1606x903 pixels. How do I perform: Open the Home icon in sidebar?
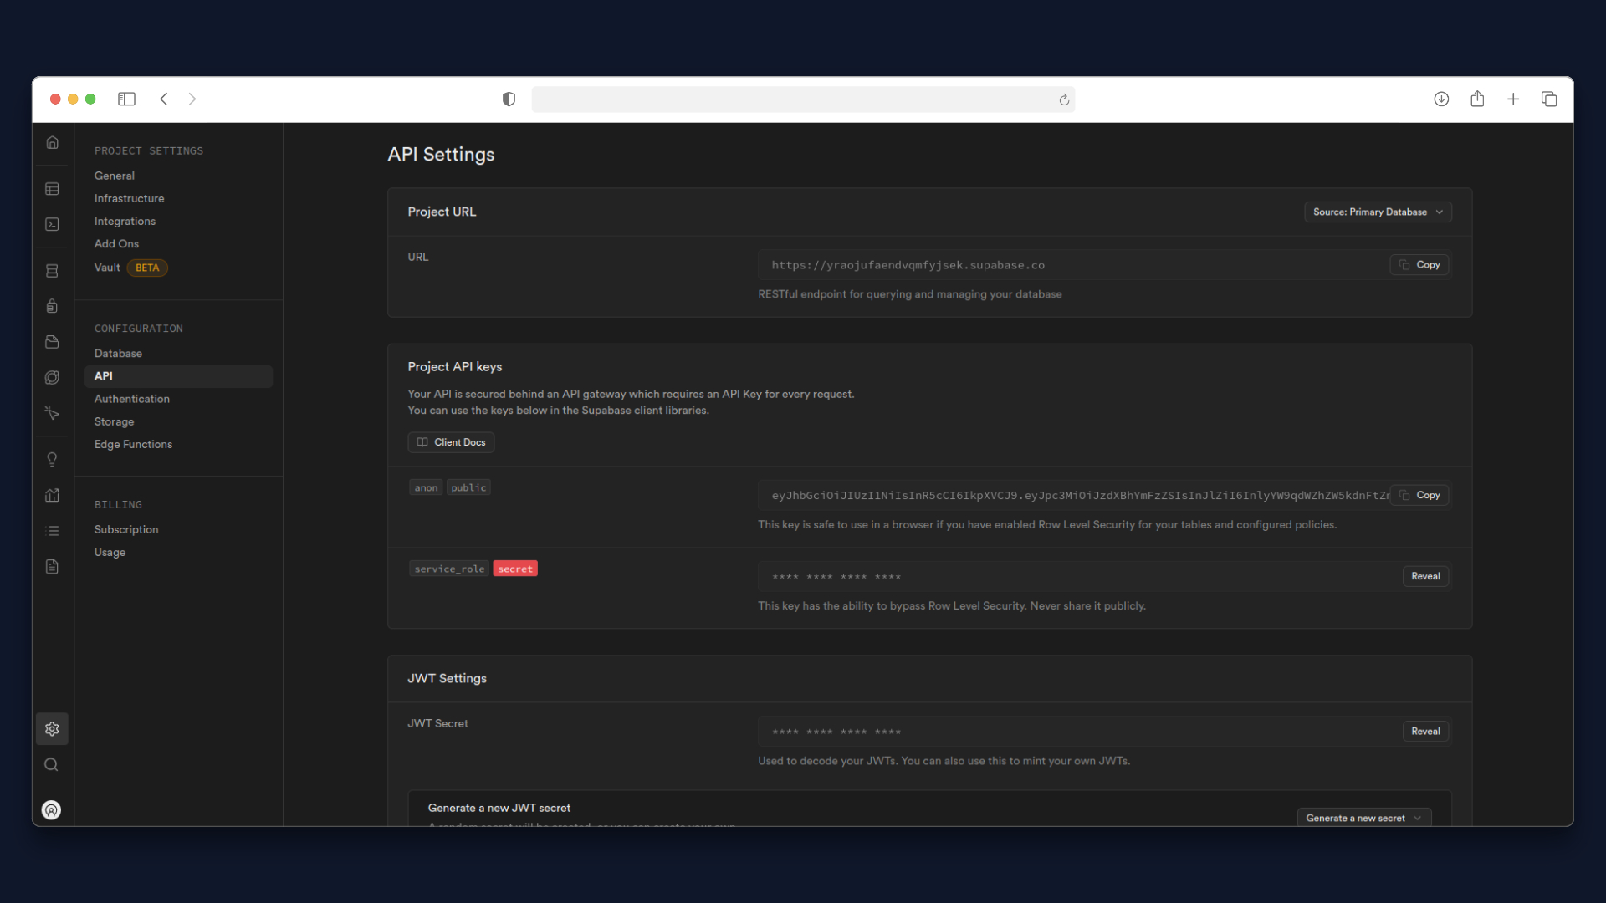click(52, 143)
